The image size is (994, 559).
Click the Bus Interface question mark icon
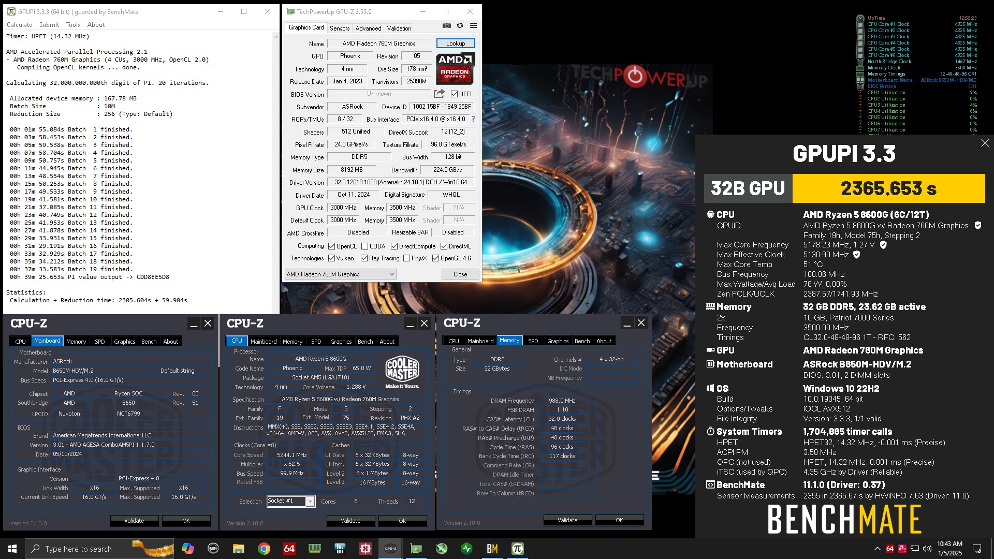pyautogui.click(x=473, y=119)
